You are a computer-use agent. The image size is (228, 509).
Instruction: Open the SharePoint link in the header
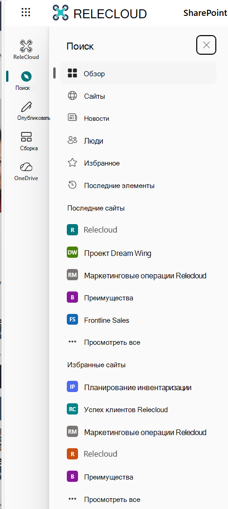[x=205, y=13]
